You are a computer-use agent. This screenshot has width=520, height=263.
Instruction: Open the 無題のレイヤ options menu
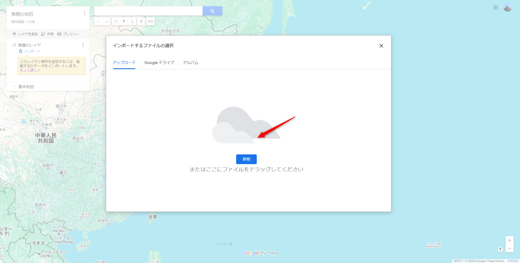[x=83, y=45]
